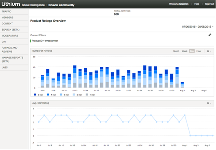
Task: Click Welcome lsiadmin user label
Action: 179,4
